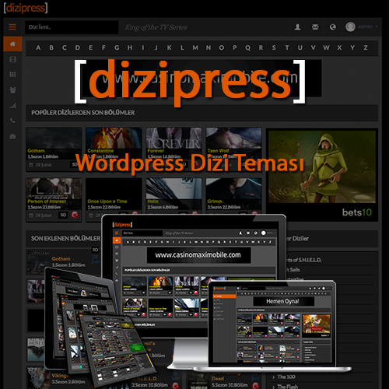Open The 100 series link
The height and width of the screenshot is (389, 389).
[286, 377]
